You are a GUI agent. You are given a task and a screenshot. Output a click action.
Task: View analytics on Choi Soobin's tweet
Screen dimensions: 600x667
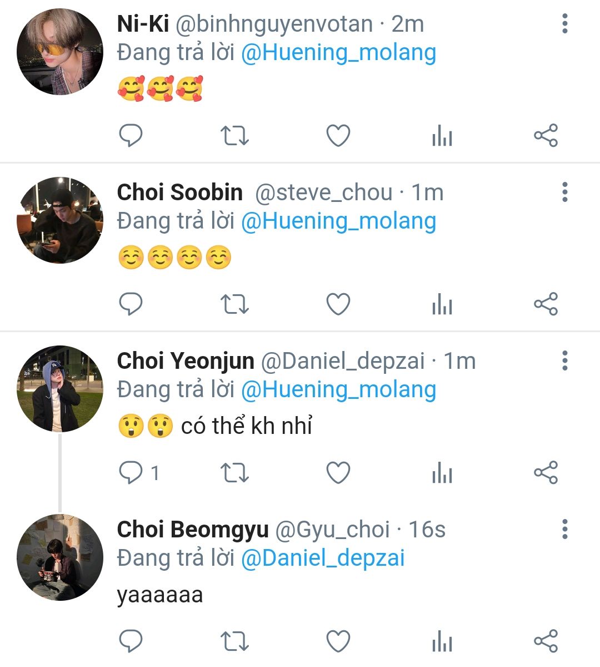(442, 304)
